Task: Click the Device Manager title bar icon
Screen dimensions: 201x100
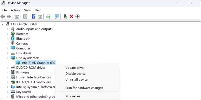Action: pos(3,3)
